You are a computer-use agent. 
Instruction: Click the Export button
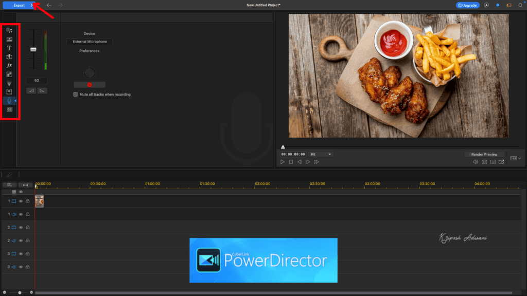tap(18, 5)
